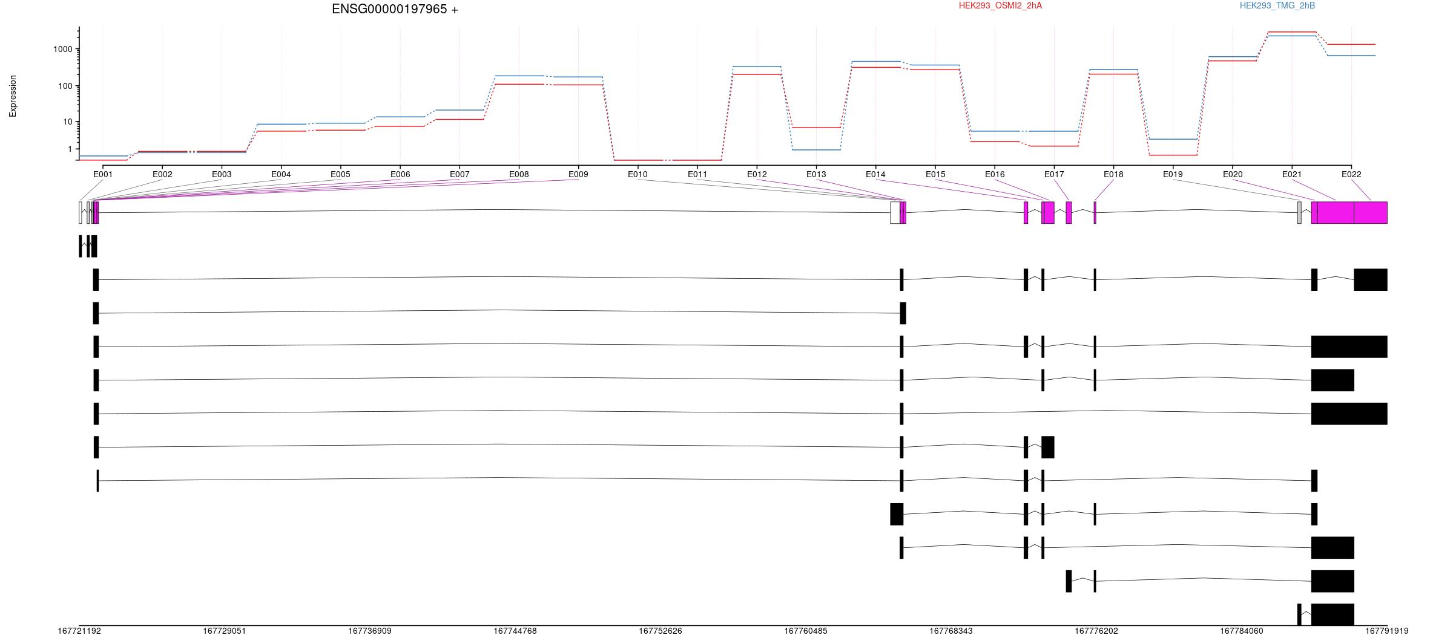This screenshot has width=1453, height=641.
Task: Click the 10 y-axis tick value
Action: pos(68,122)
